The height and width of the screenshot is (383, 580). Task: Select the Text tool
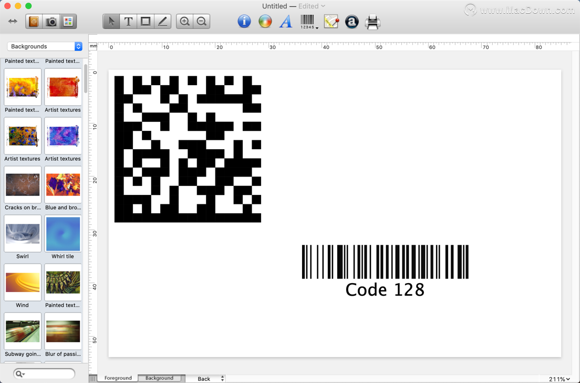128,22
